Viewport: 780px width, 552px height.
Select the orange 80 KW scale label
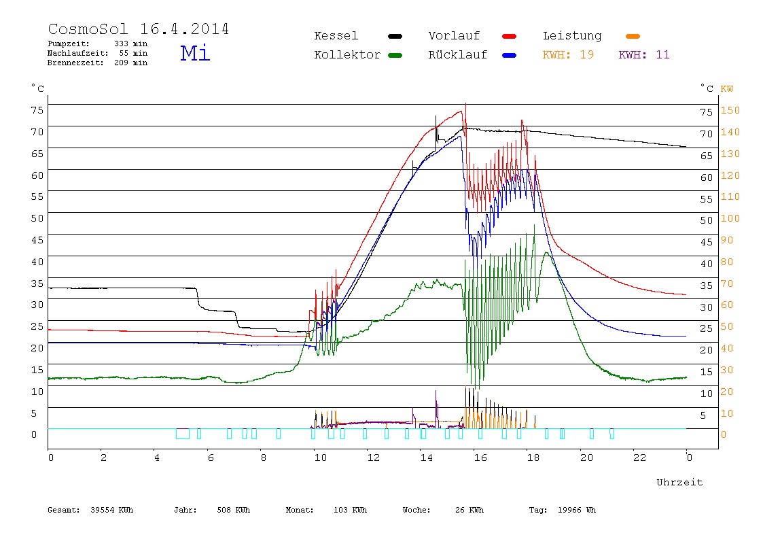(x=727, y=262)
